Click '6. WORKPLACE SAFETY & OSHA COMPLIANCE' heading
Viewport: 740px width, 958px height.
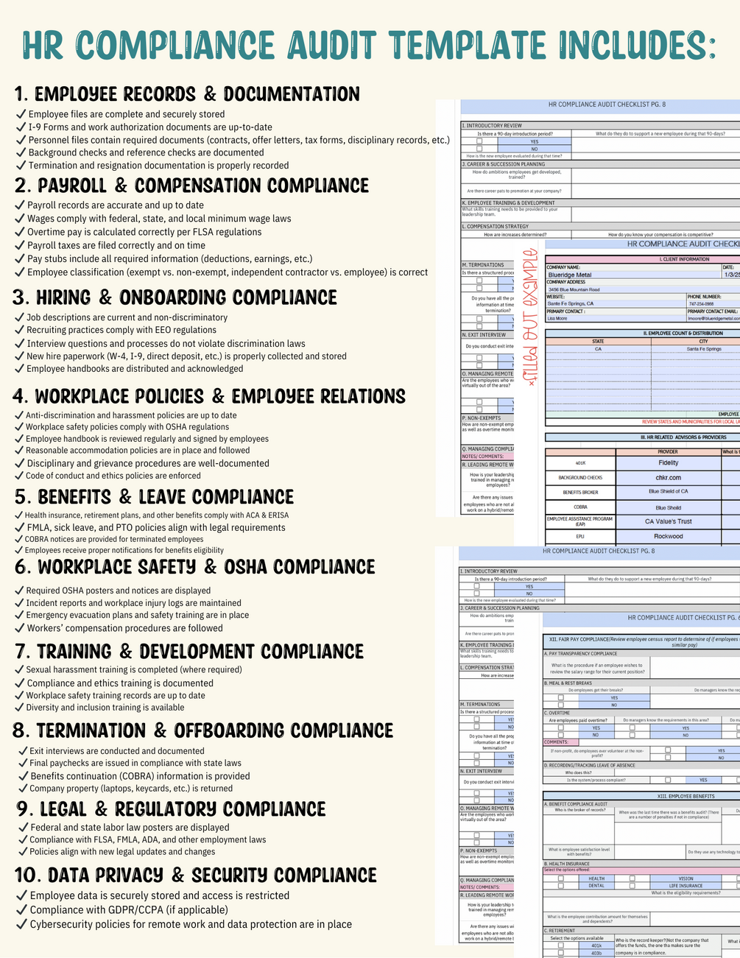point(195,567)
